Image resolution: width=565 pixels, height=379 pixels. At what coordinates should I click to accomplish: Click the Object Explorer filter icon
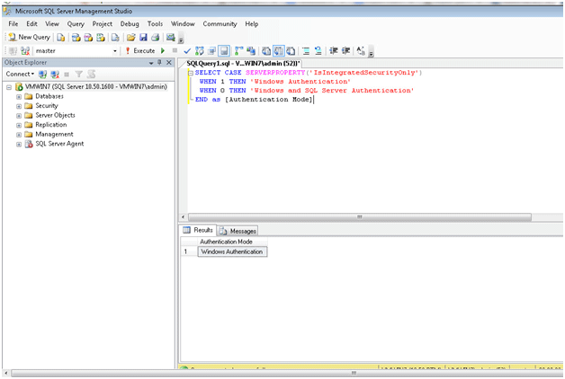pyautogui.click(x=78, y=75)
